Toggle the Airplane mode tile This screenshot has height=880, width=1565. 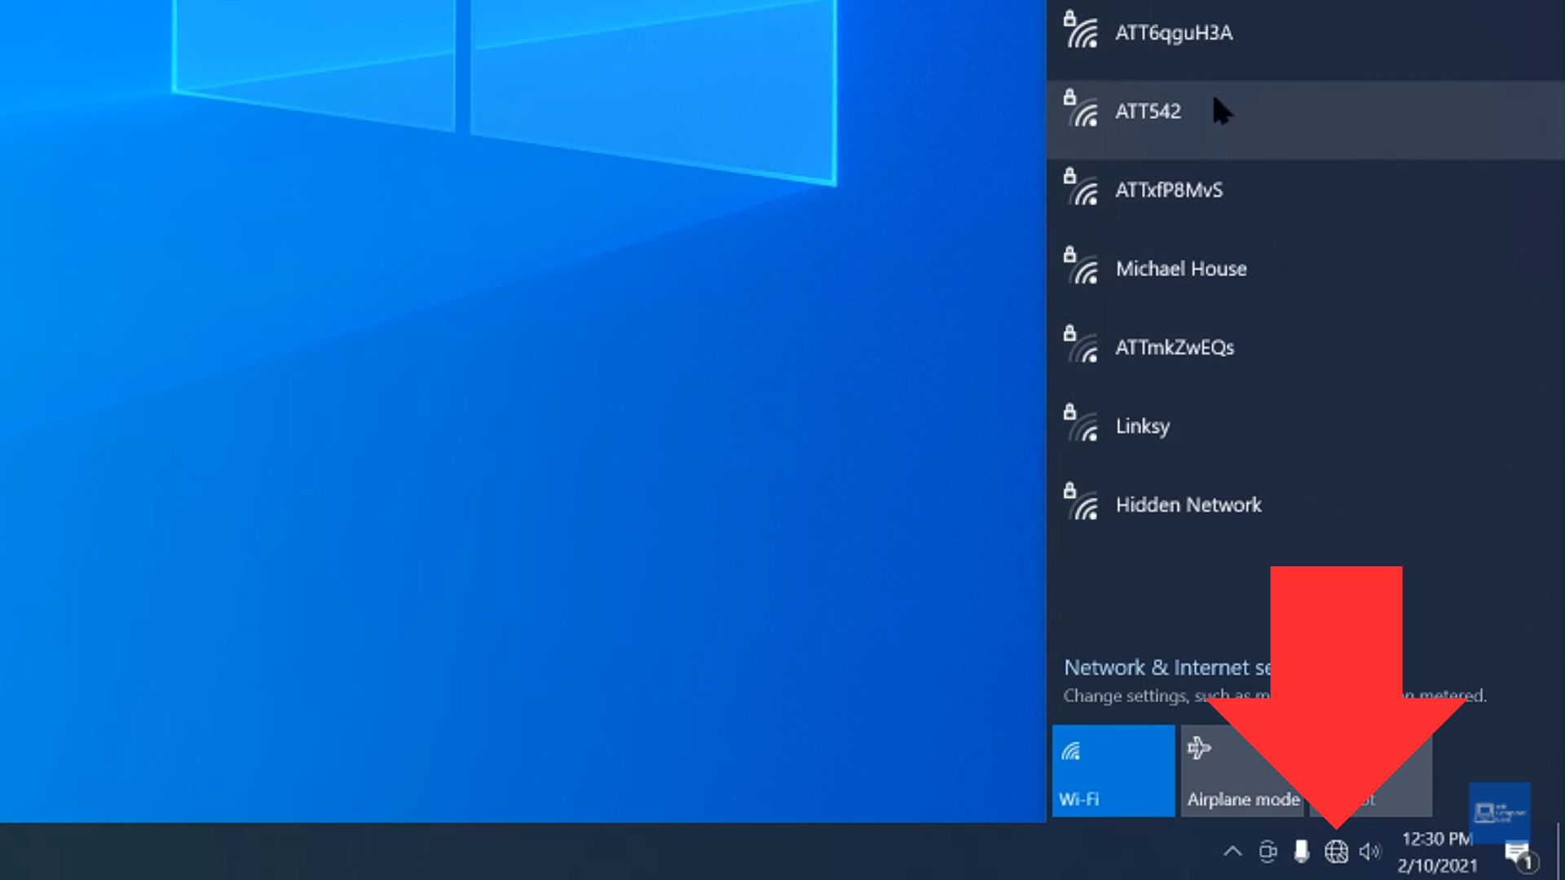click(x=1242, y=771)
